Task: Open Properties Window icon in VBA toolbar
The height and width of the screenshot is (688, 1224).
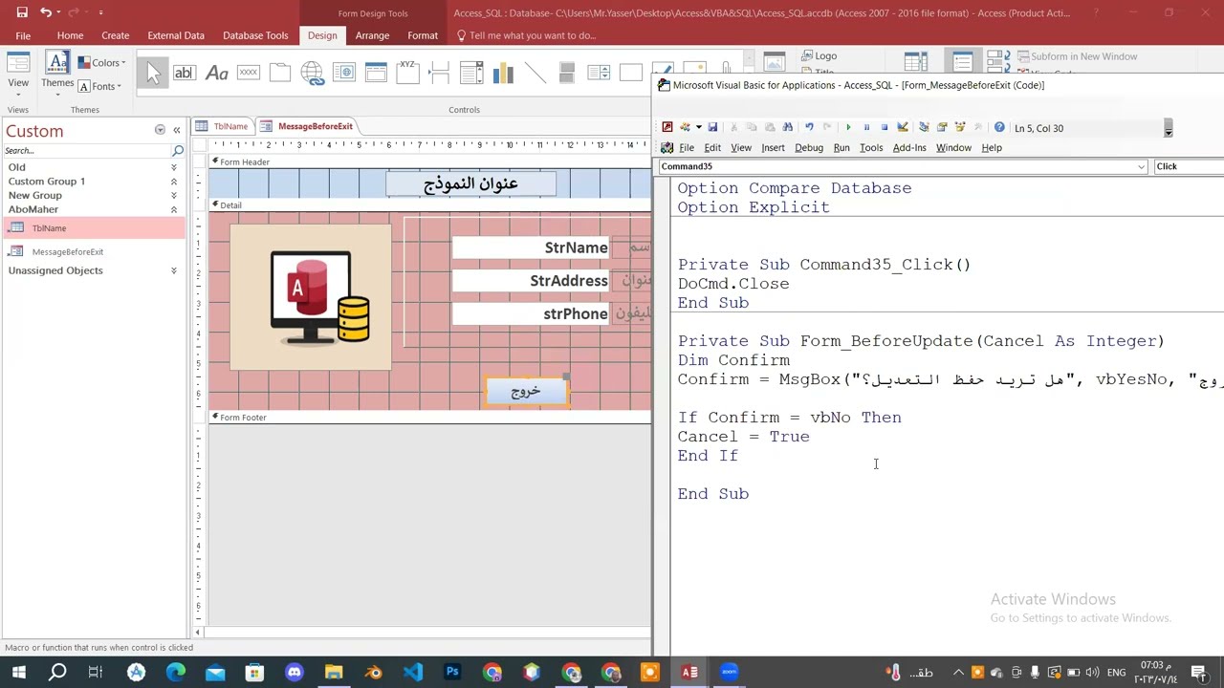Action: [942, 127]
